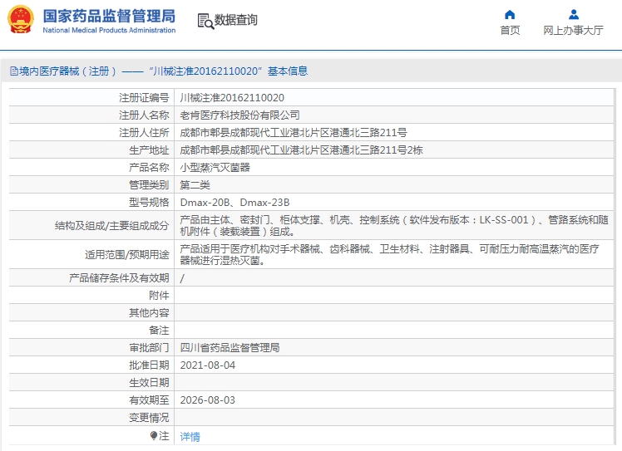Open the 数据查询 search icon

[x=205, y=21]
